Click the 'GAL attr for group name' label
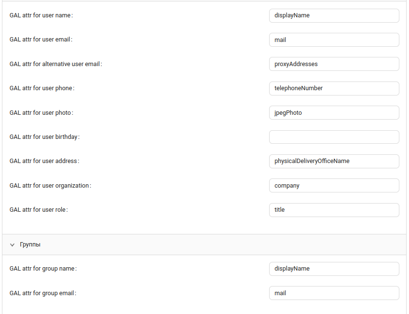409x314 pixels. pos(43,269)
